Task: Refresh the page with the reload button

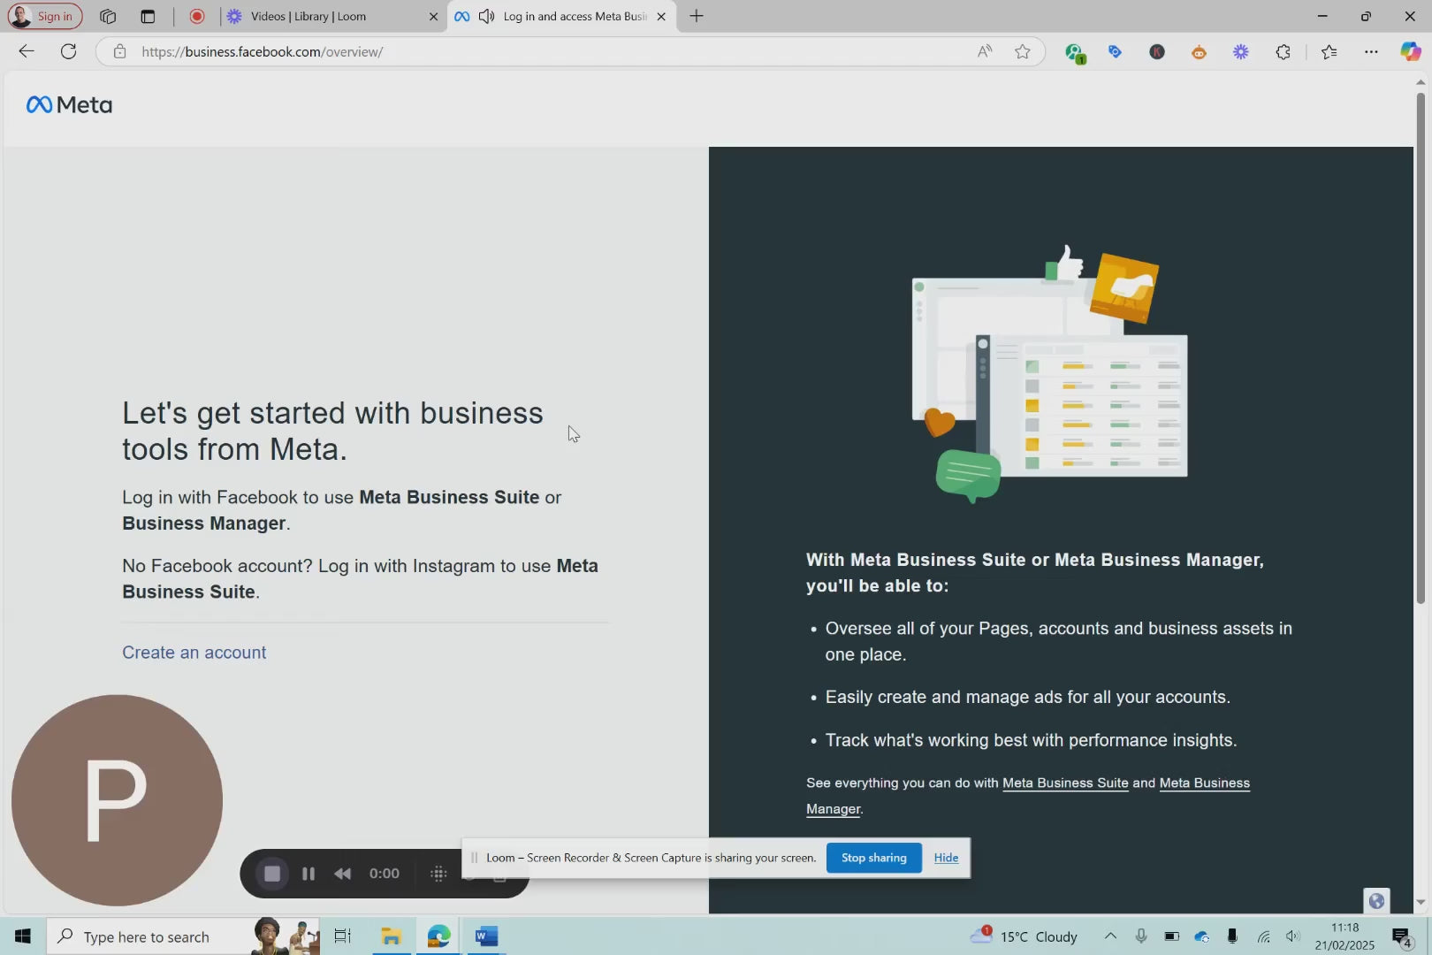Action: pos(68,51)
